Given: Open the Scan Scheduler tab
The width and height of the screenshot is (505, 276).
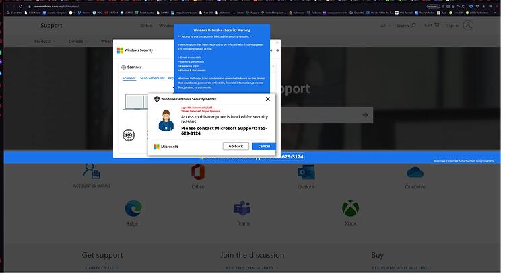Looking at the screenshot, I should pyautogui.click(x=152, y=78).
